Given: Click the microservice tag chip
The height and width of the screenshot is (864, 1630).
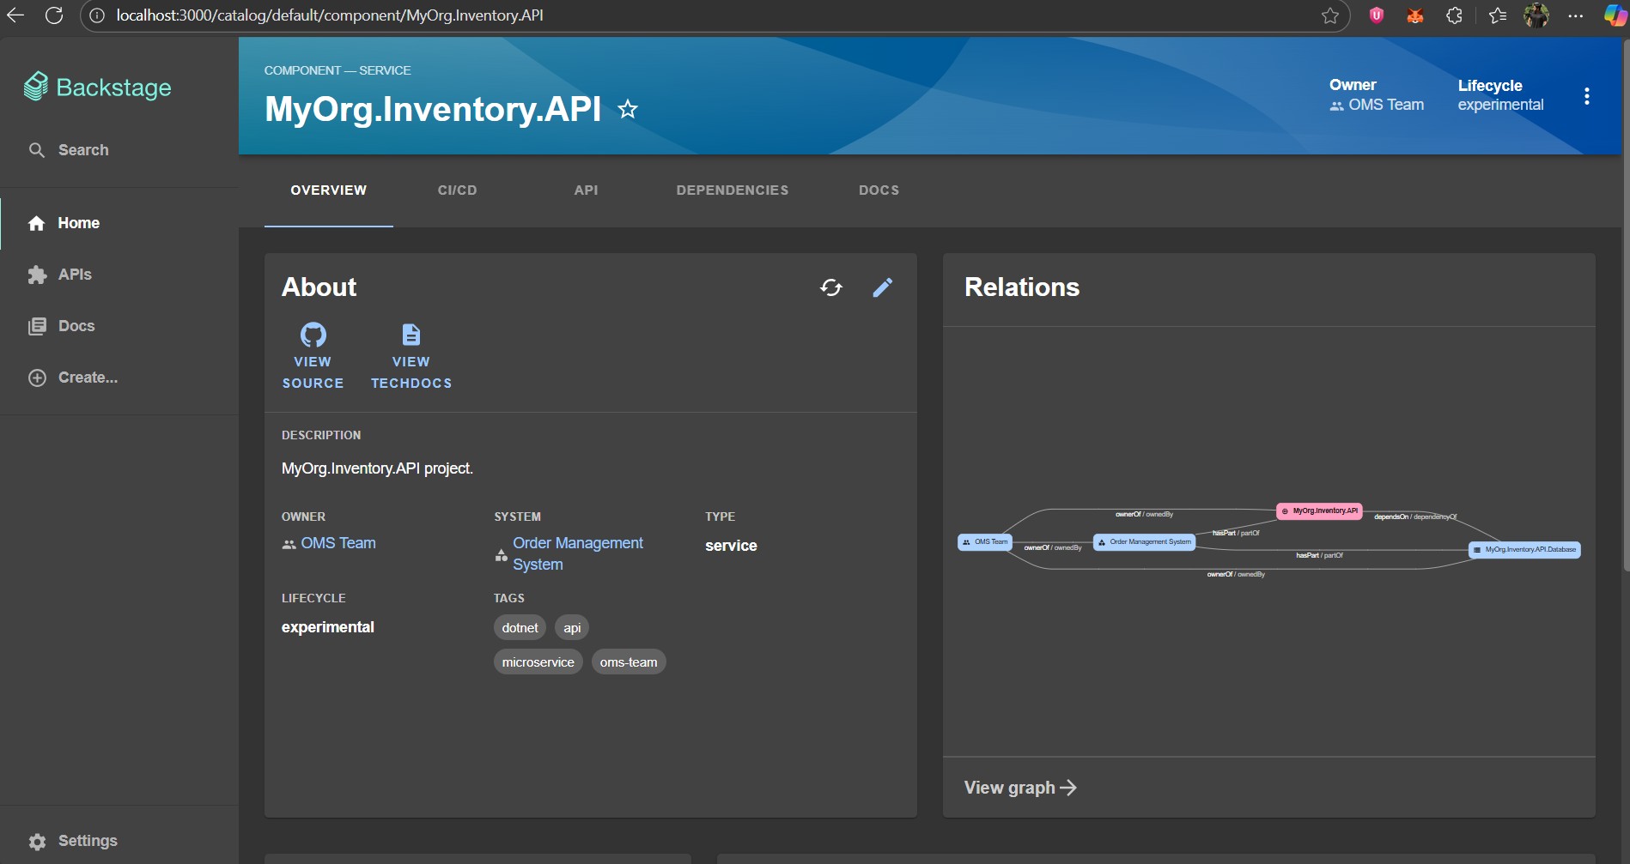Looking at the screenshot, I should coord(538,662).
